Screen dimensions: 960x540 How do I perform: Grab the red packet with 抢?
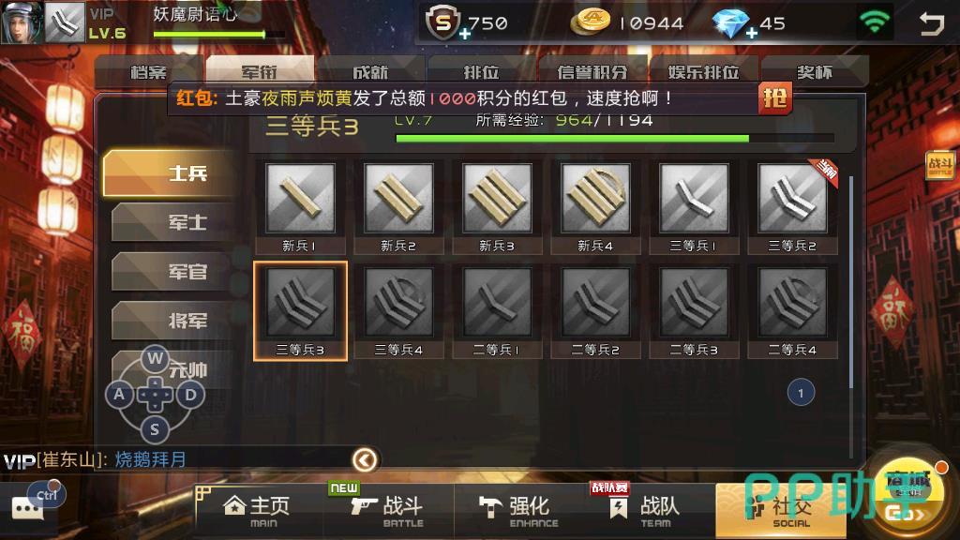click(775, 97)
